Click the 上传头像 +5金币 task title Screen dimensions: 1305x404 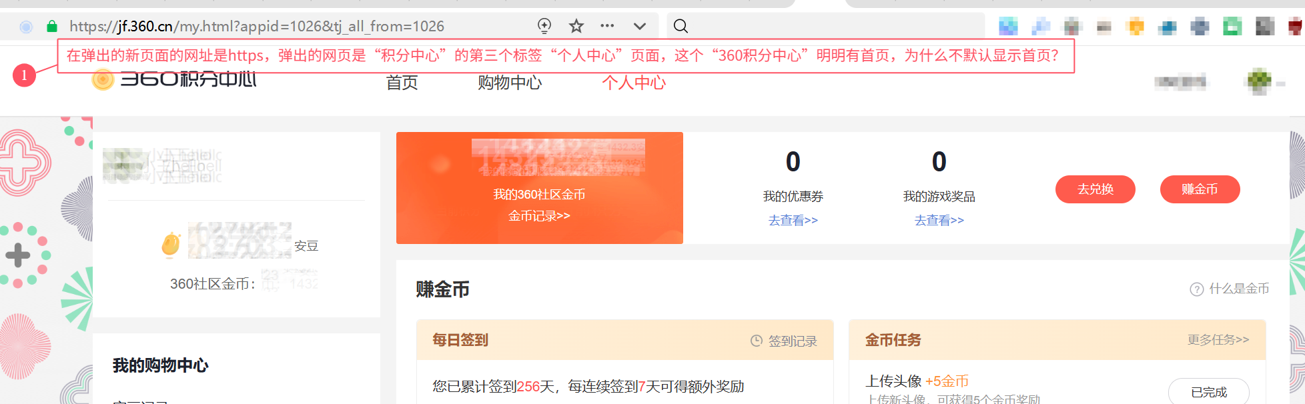click(917, 381)
